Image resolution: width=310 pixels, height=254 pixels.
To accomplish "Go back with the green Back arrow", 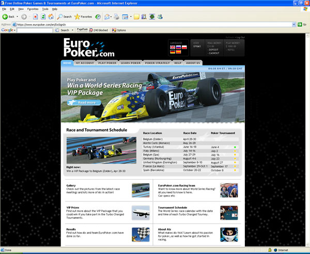I will point(8,17).
